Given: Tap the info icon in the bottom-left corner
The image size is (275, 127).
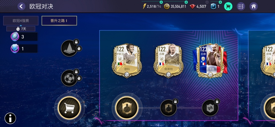Looking at the screenshot, I should [10, 118].
